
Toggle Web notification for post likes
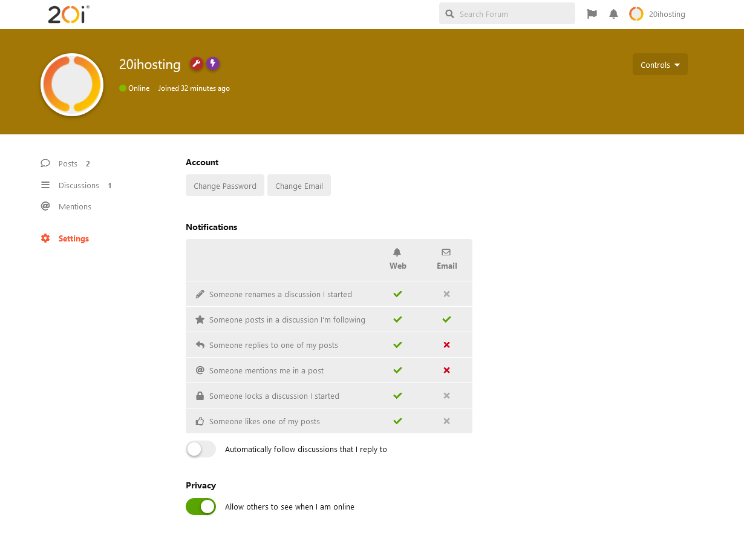tap(397, 421)
